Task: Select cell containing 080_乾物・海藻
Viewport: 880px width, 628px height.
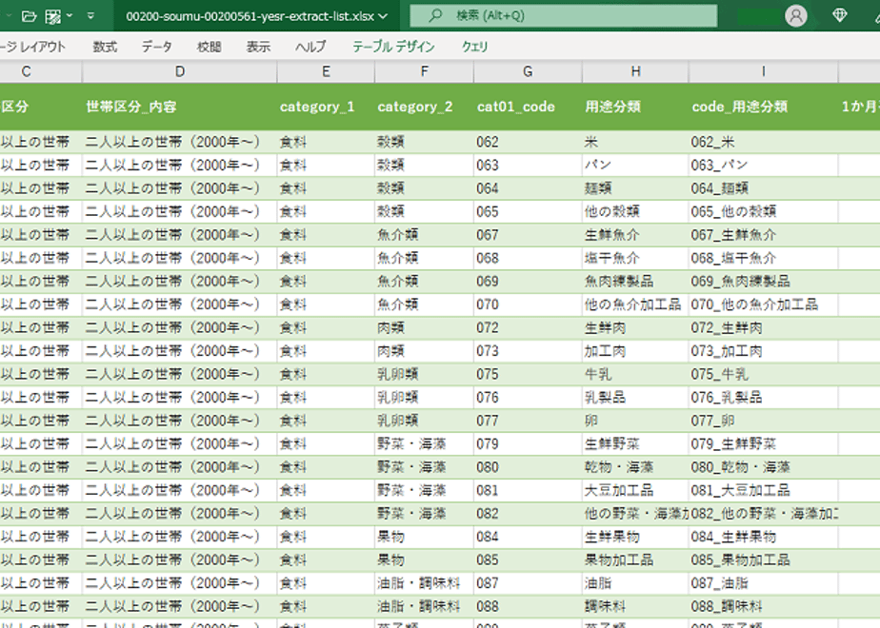Action: tap(763, 467)
